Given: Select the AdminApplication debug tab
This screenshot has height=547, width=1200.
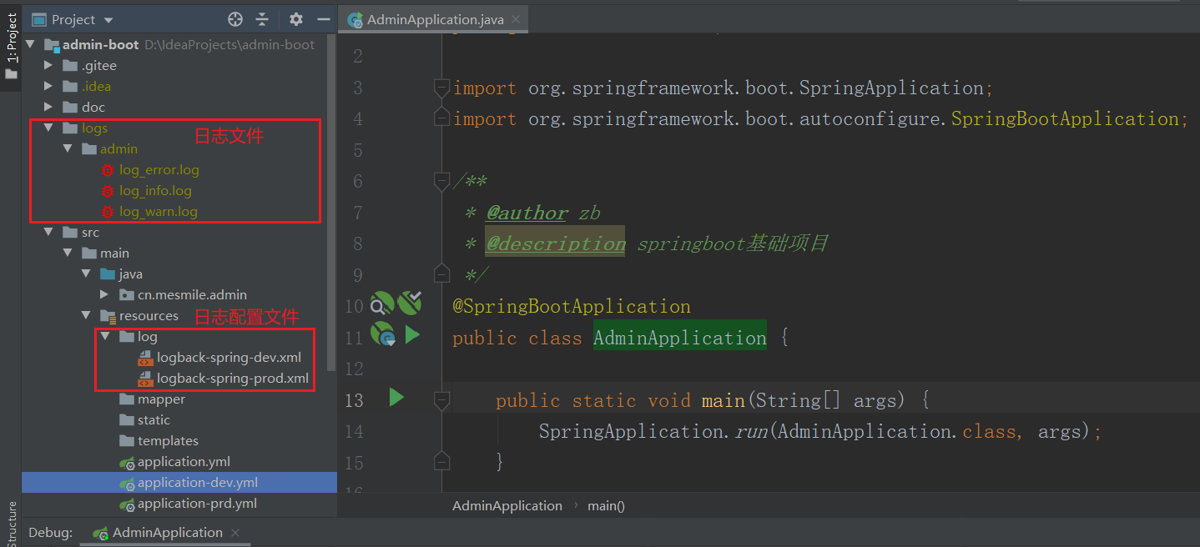Looking at the screenshot, I should click(167, 532).
